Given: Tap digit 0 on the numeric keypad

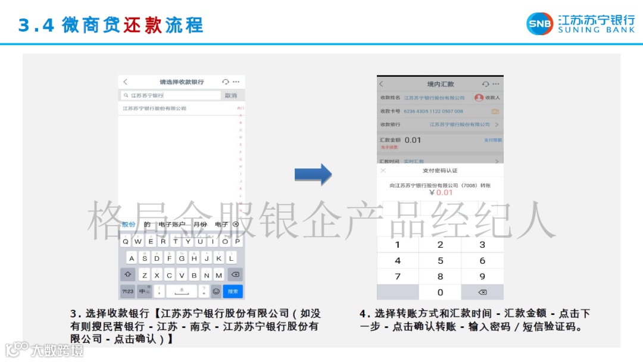Looking at the screenshot, I should (440, 292).
